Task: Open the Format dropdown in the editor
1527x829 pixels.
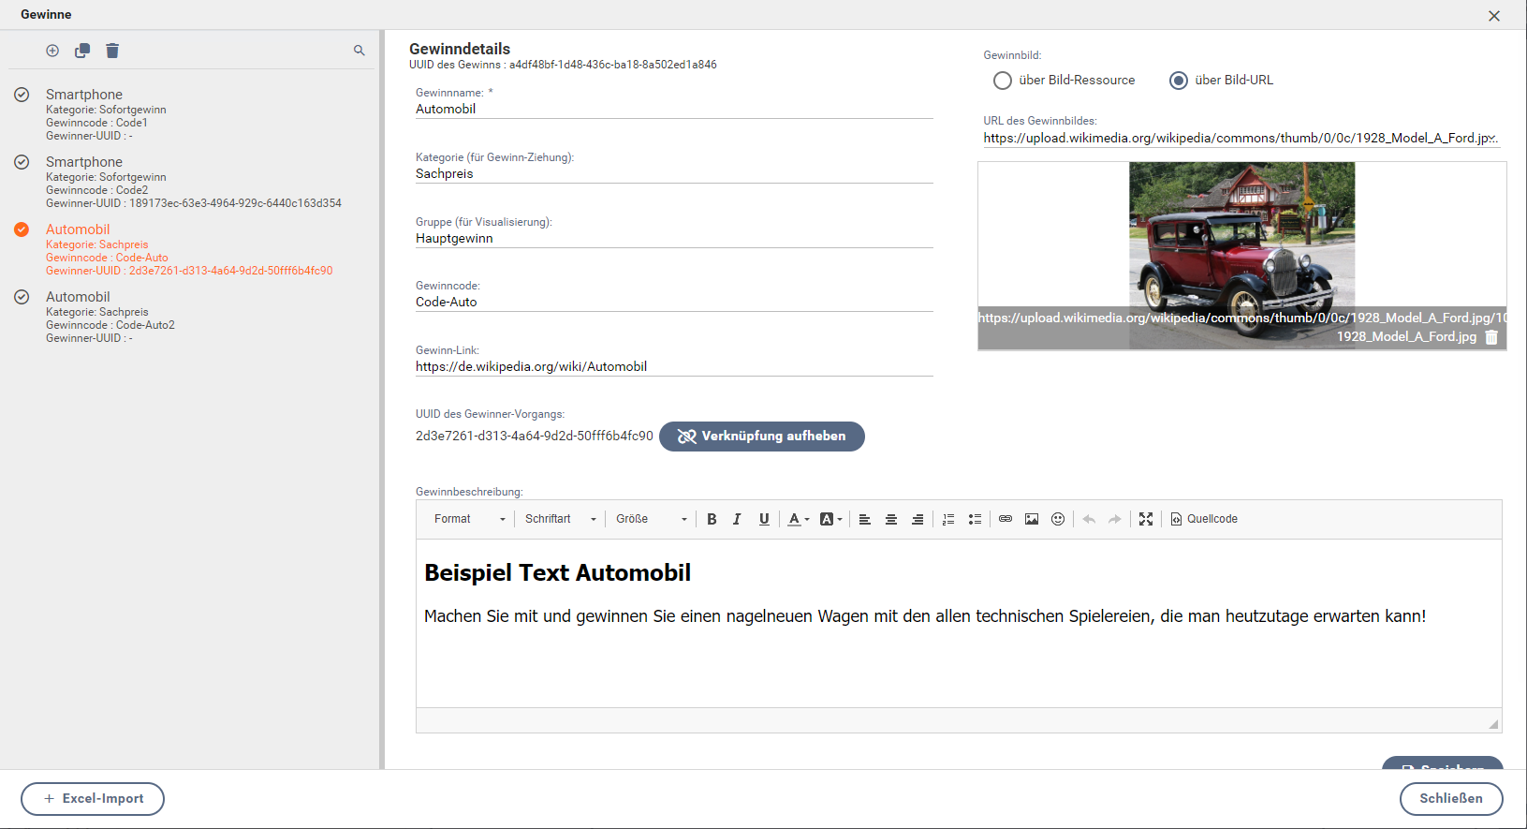Action: (470, 519)
